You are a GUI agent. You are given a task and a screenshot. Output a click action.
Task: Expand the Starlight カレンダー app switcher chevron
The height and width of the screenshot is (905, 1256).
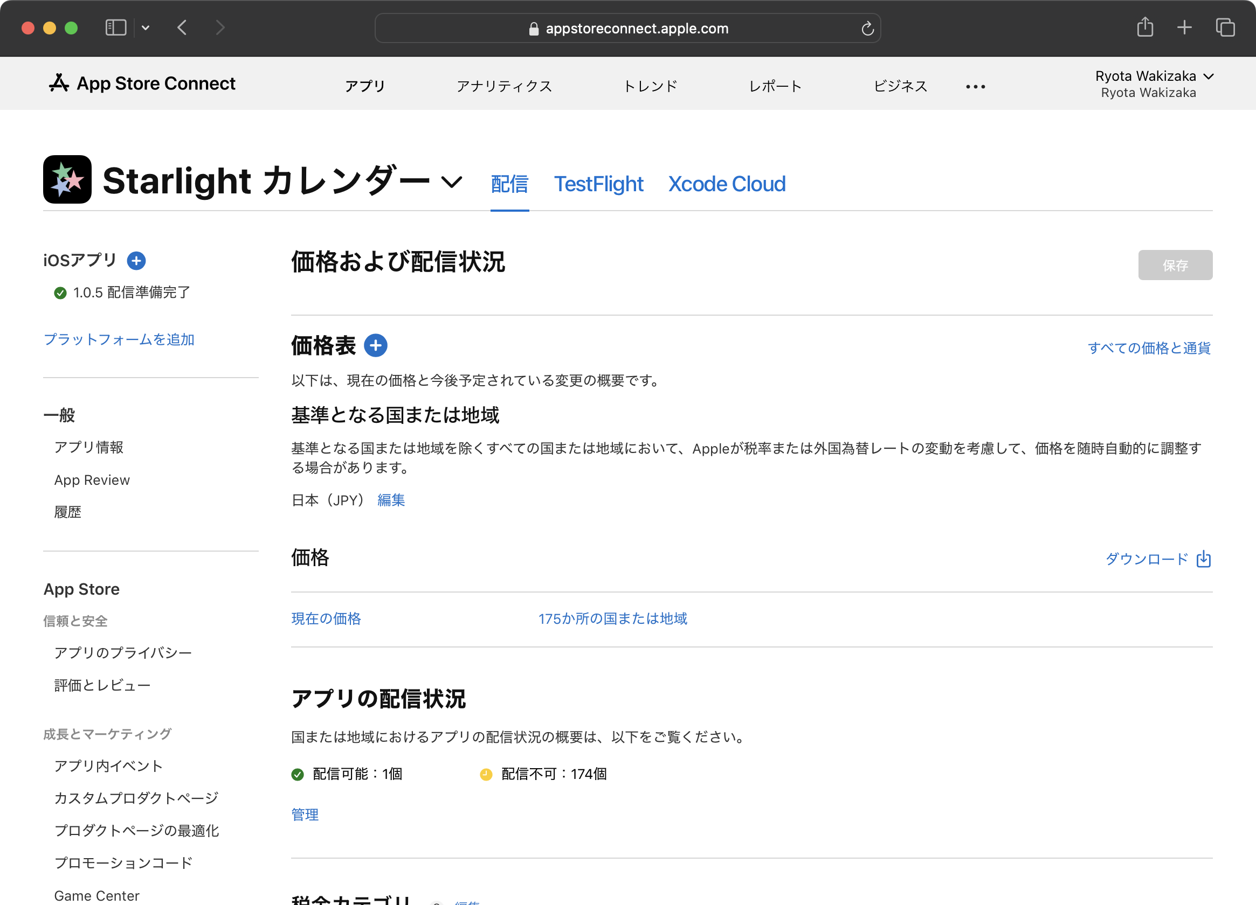click(452, 182)
